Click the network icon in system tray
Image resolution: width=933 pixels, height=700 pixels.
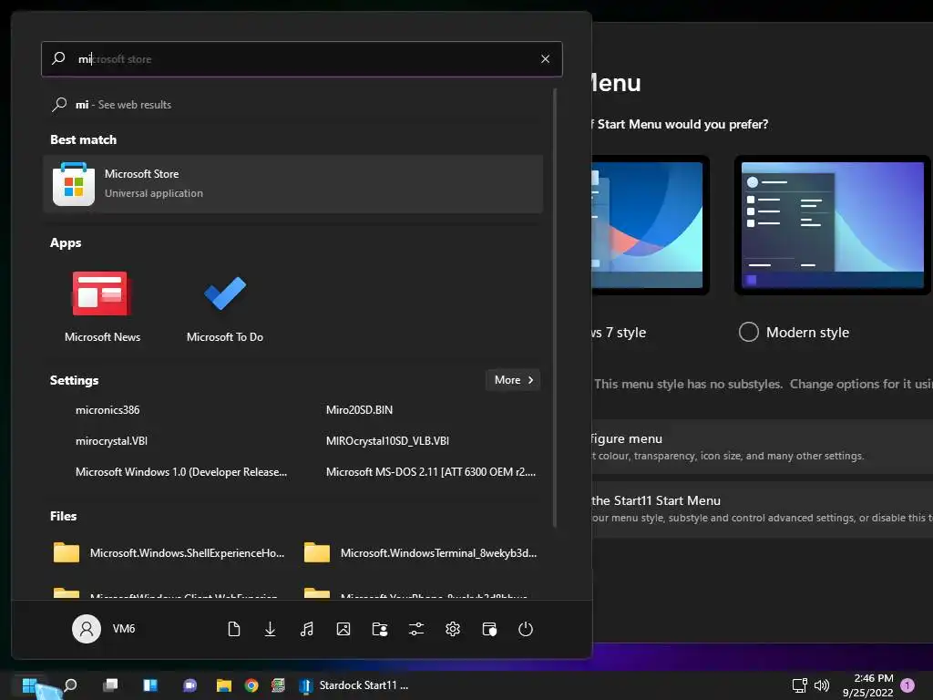(x=800, y=685)
